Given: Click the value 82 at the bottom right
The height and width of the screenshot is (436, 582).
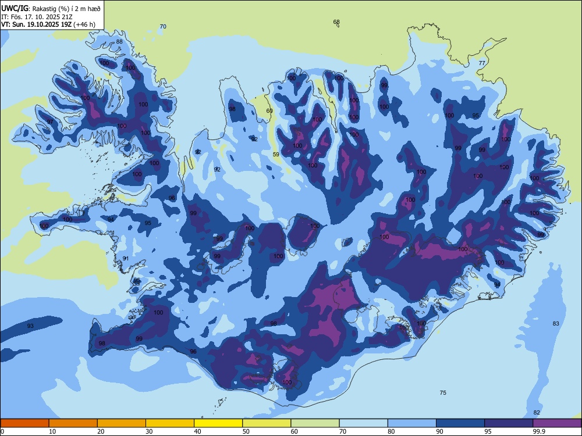Looking at the screenshot, I should coord(537,412).
